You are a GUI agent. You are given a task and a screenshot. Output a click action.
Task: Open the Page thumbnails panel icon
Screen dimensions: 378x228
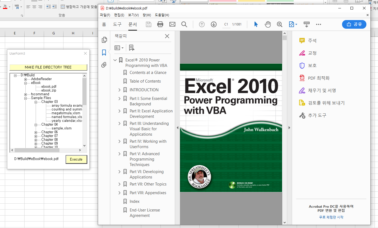pos(104,40)
